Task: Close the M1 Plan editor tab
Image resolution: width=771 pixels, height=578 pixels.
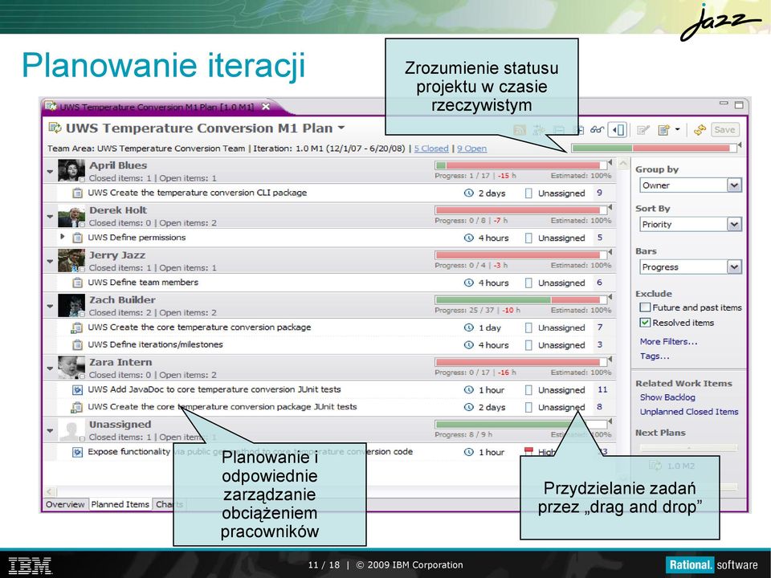Action: (266, 106)
